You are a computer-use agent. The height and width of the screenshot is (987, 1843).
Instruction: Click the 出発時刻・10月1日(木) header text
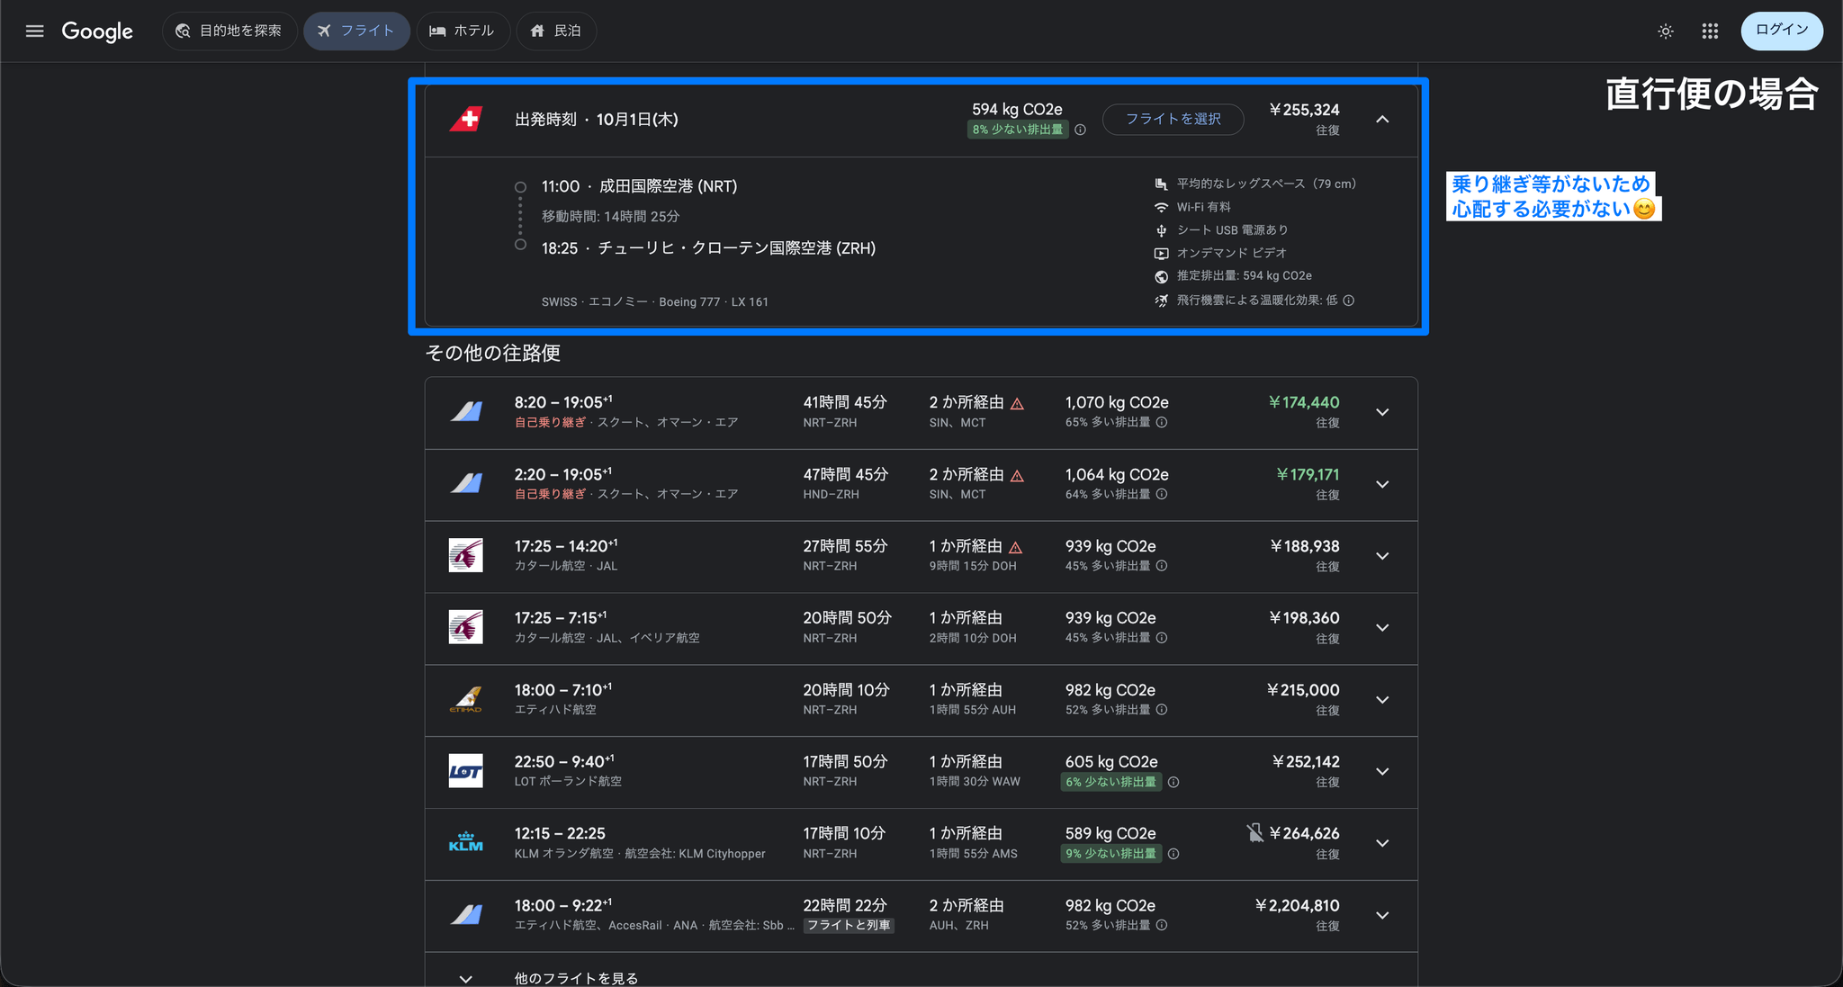click(x=597, y=120)
